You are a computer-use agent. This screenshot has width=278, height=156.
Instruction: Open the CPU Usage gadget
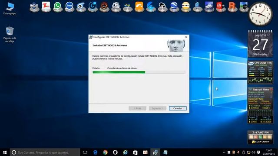pos(260,72)
